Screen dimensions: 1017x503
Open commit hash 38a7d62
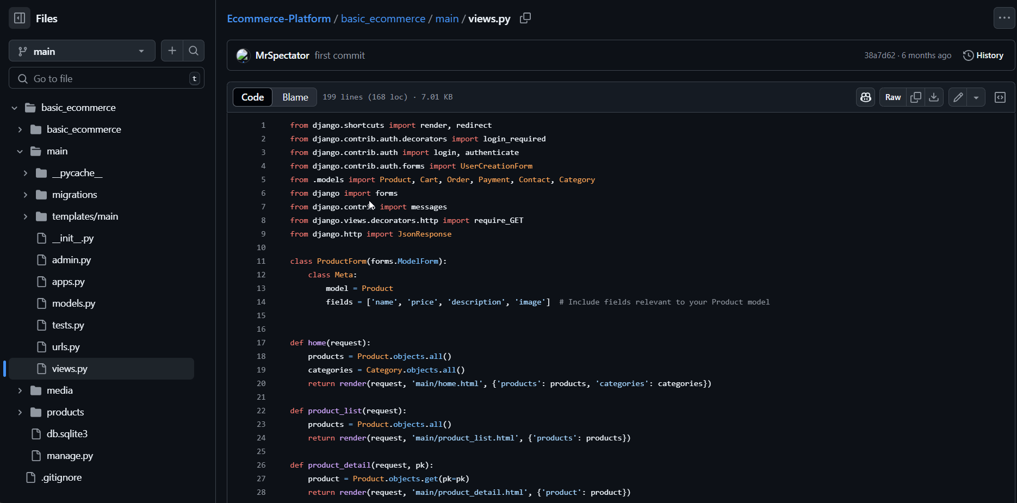point(879,55)
